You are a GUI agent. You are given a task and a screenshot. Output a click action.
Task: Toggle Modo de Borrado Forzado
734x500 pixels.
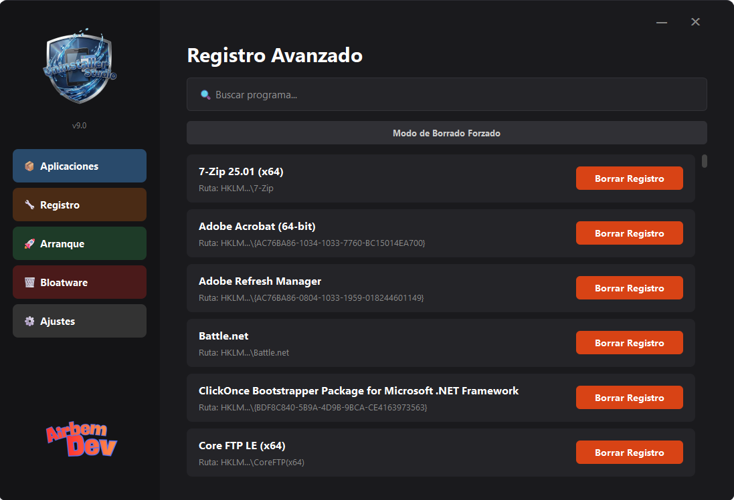446,133
